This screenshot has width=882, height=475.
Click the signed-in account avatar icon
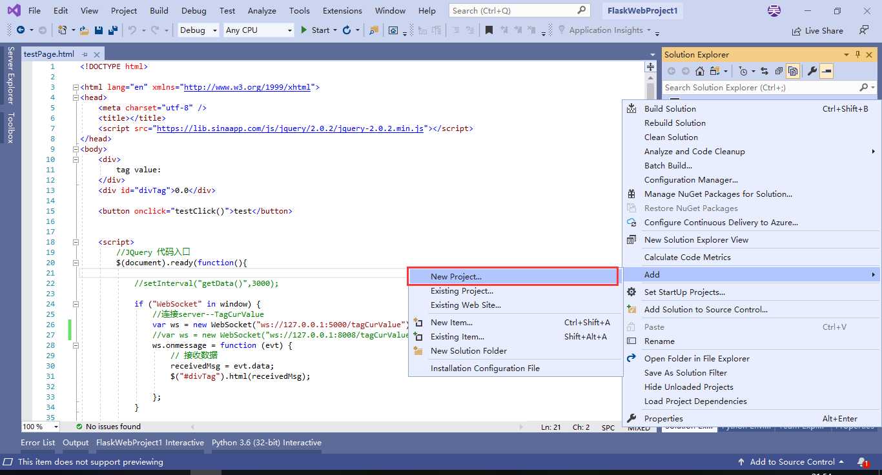[x=774, y=10]
